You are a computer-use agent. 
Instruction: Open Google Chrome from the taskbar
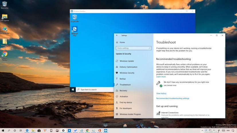[87, 130]
